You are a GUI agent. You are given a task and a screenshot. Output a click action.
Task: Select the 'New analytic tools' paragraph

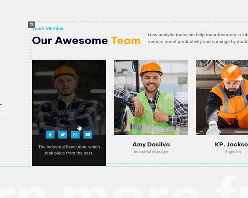(198, 38)
